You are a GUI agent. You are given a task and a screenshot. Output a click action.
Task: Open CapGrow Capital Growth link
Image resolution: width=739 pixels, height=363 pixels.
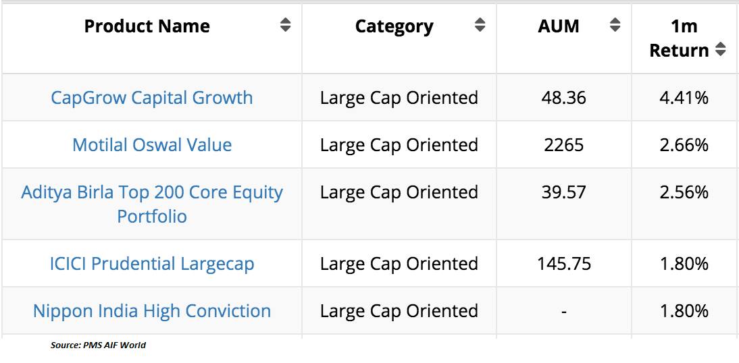coord(152,97)
